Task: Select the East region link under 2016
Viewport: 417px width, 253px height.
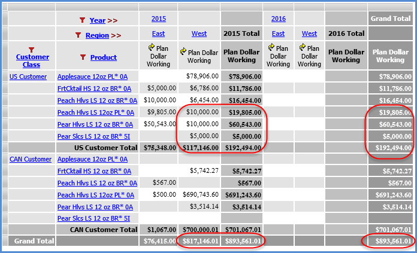Action: point(278,34)
